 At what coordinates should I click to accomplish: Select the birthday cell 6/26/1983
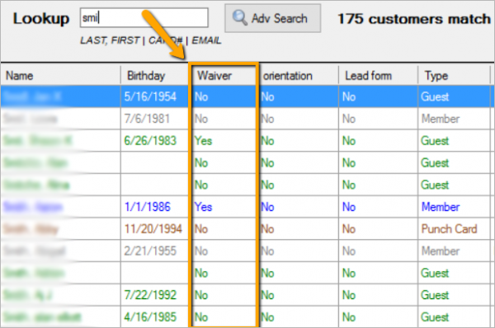point(150,141)
